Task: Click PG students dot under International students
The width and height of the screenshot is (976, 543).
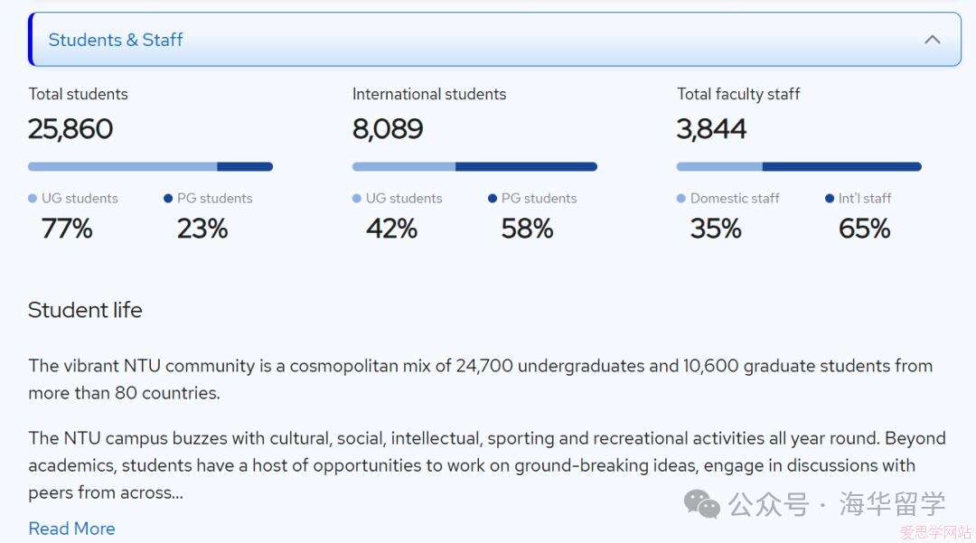Action: pyautogui.click(x=493, y=199)
